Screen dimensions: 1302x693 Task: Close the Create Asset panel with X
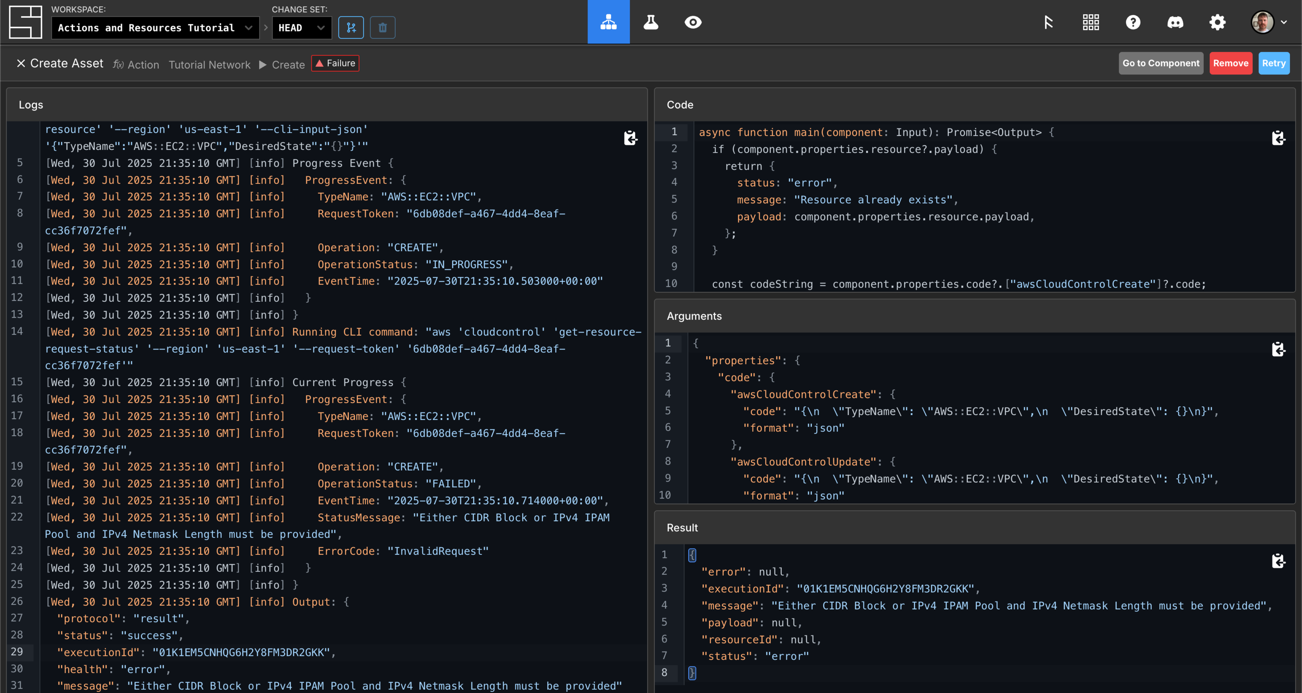tap(21, 63)
